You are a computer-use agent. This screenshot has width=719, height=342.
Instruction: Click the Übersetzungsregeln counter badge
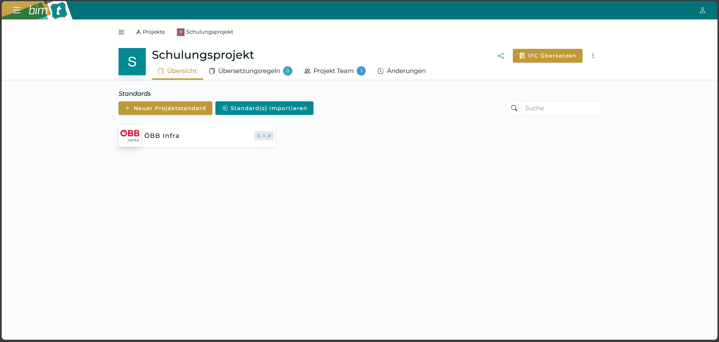pos(288,71)
